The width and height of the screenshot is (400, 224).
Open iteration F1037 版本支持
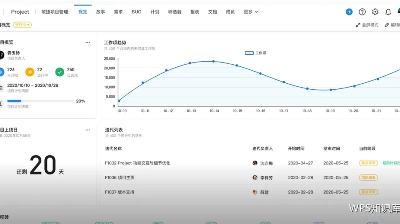[x=119, y=192]
